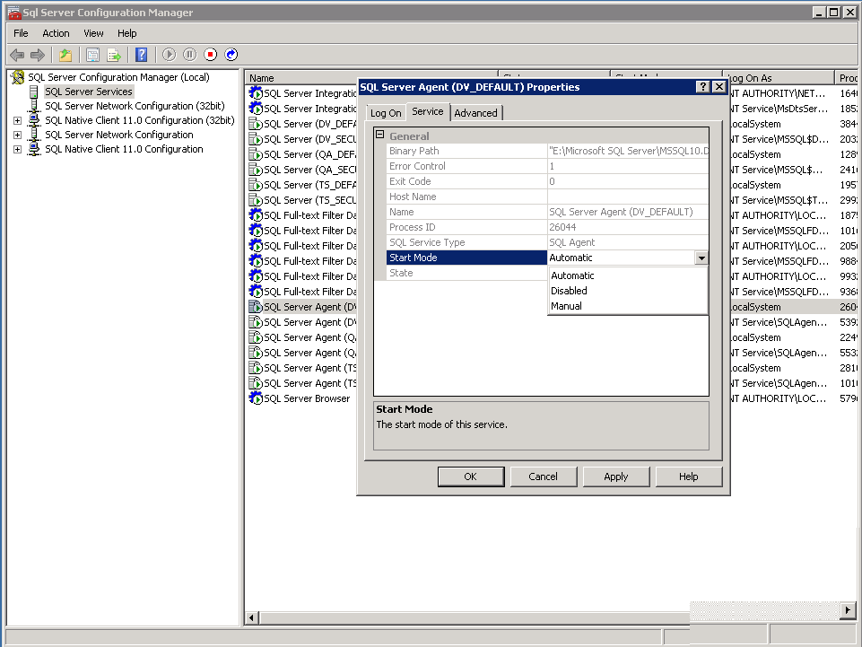The height and width of the screenshot is (647, 862).
Task: Expand the SQL Native Client 11.0 Configuration node
Action: tap(18, 149)
